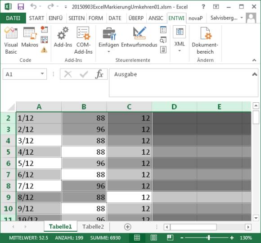Open macro security warning icon
This screenshot has width=261, height=243.
(44, 50)
